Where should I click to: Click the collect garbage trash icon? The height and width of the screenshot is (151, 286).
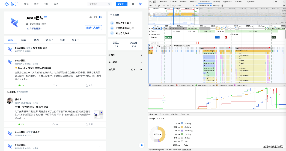tap(222, 5)
